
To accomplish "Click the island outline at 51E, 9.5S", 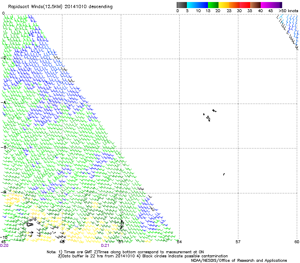I will (x=122, y=225).
